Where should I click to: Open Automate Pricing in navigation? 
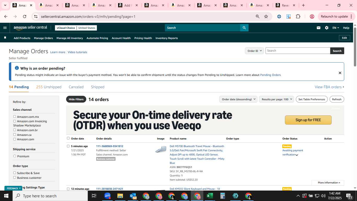point(97,38)
